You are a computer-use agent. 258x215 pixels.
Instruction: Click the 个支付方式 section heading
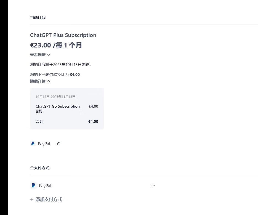click(40, 168)
